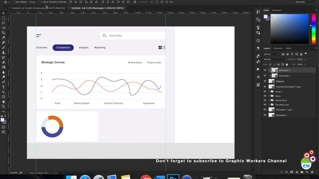Select the Eyedropper tool
The height and width of the screenshot is (179, 319).
point(3,38)
